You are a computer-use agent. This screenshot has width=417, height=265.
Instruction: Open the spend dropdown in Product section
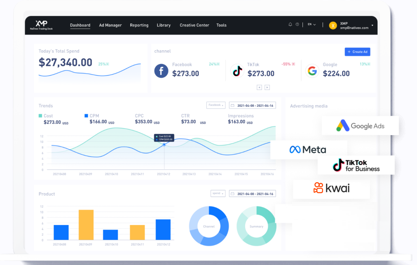tap(218, 193)
